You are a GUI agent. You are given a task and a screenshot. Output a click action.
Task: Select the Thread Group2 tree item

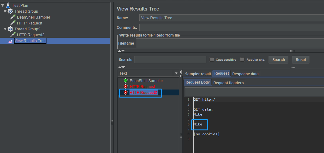point(27,29)
